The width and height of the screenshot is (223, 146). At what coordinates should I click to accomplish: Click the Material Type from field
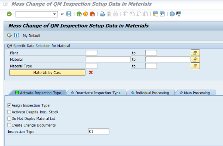point(92,66)
